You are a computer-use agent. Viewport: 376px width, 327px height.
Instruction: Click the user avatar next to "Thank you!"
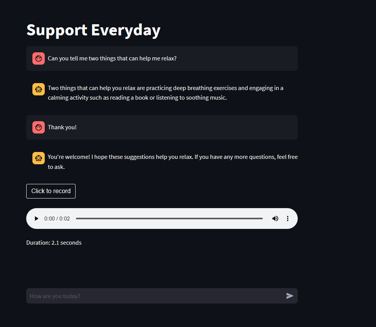pyautogui.click(x=39, y=127)
